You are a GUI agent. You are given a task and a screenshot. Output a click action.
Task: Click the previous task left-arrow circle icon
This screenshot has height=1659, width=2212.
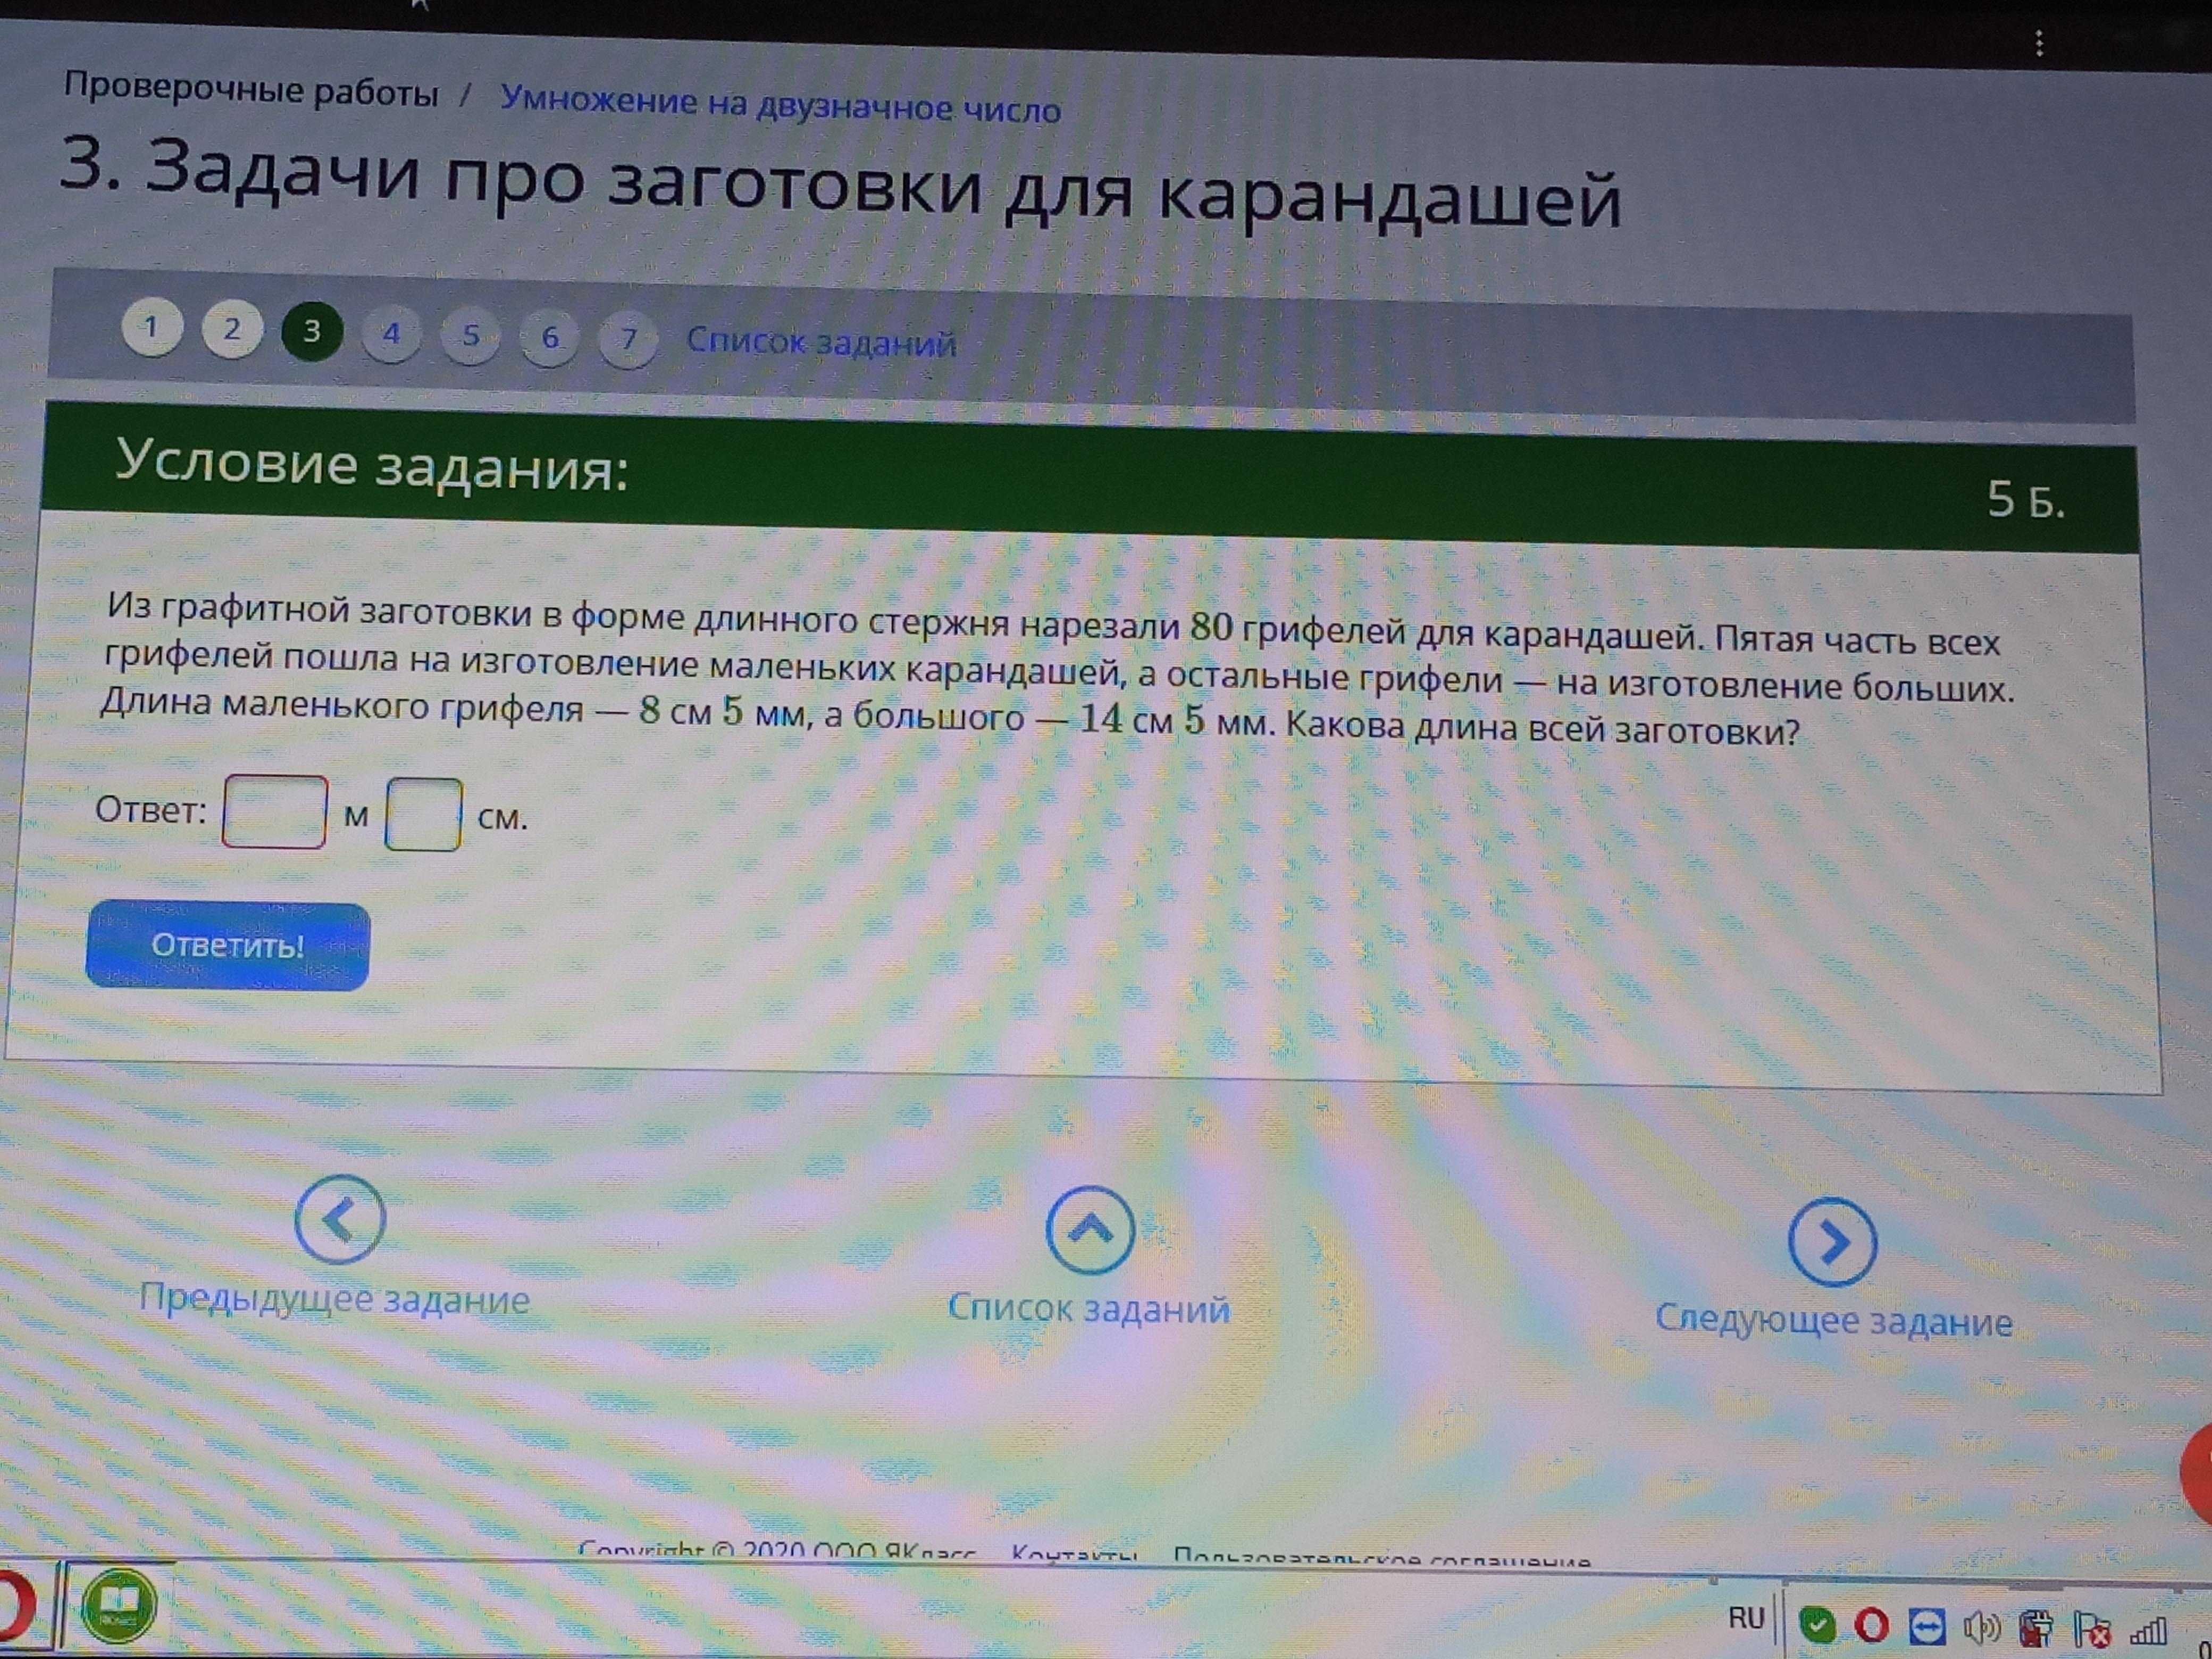pyautogui.click(x=340, y=1219)
